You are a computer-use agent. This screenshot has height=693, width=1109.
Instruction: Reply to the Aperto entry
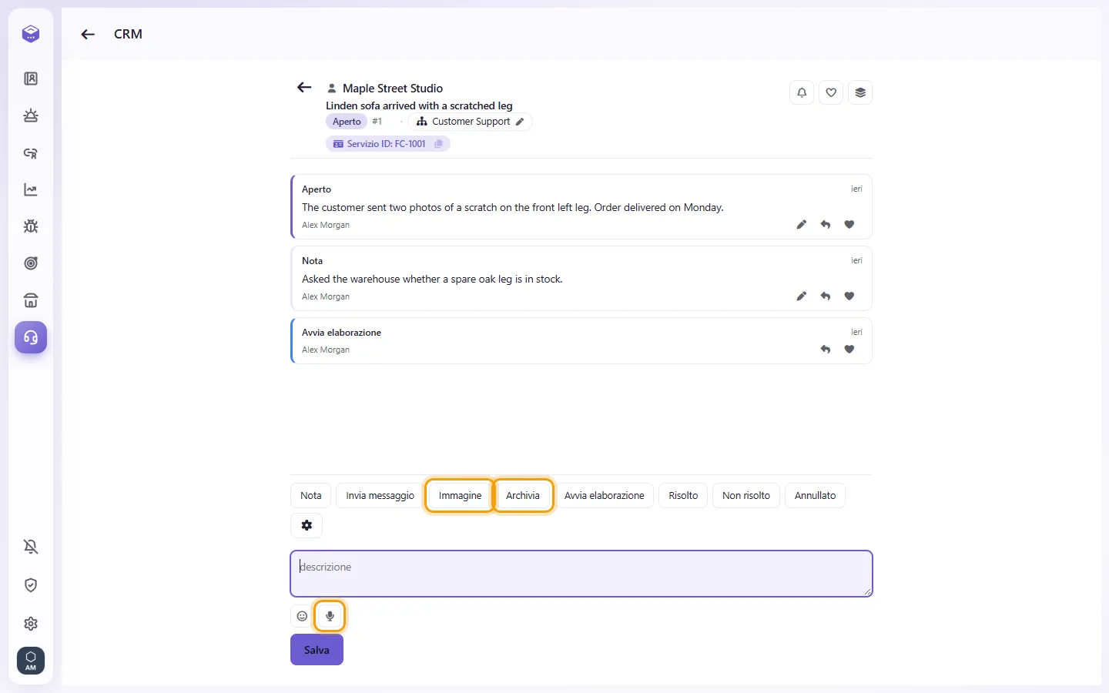click(826, 225)
